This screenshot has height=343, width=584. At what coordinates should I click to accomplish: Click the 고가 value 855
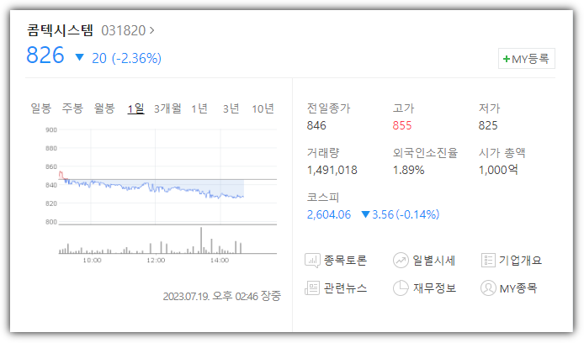402,125
